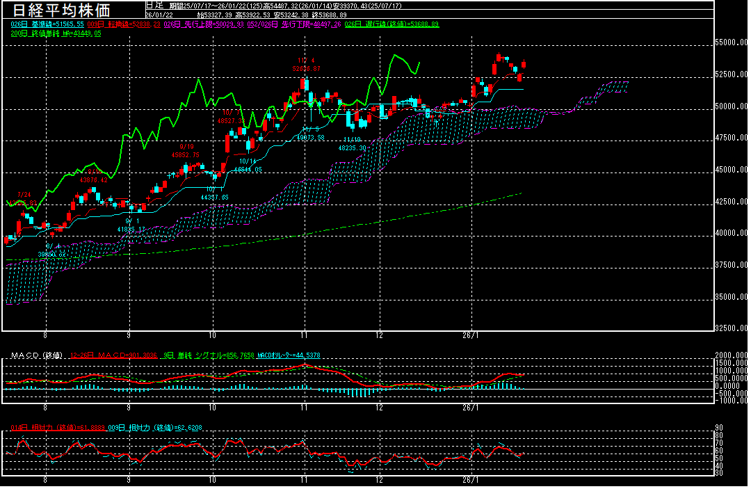Image resolution: width=751 pixels, height=489 pixels.
Task: Click the MACD (終値) panel title
Action: click(x=36, y=355)
